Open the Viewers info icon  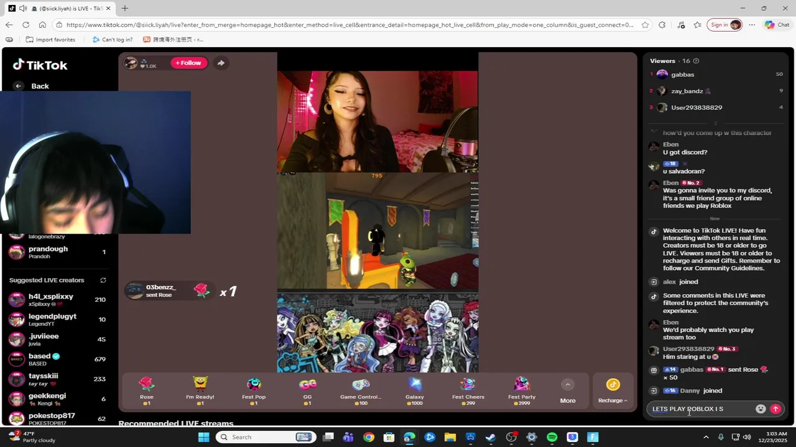696,61
